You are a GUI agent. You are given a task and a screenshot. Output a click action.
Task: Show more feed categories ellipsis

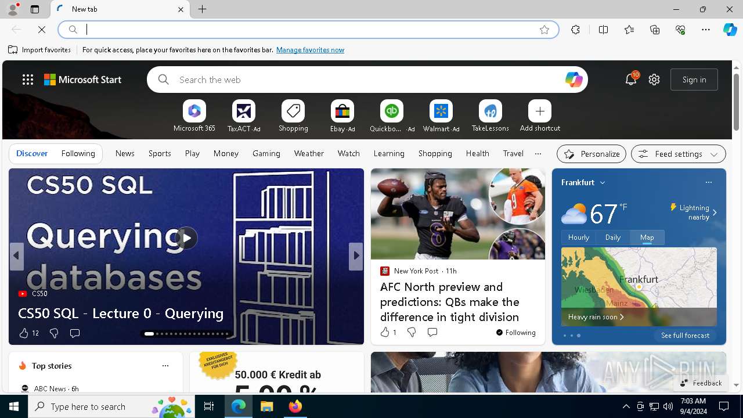click(538, 154)
